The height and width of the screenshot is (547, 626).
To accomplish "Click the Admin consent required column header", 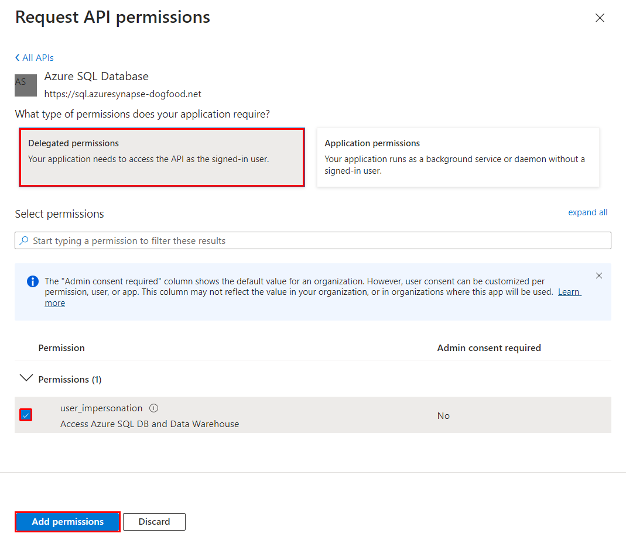I will pyautogui.click(x=489, y=348).
